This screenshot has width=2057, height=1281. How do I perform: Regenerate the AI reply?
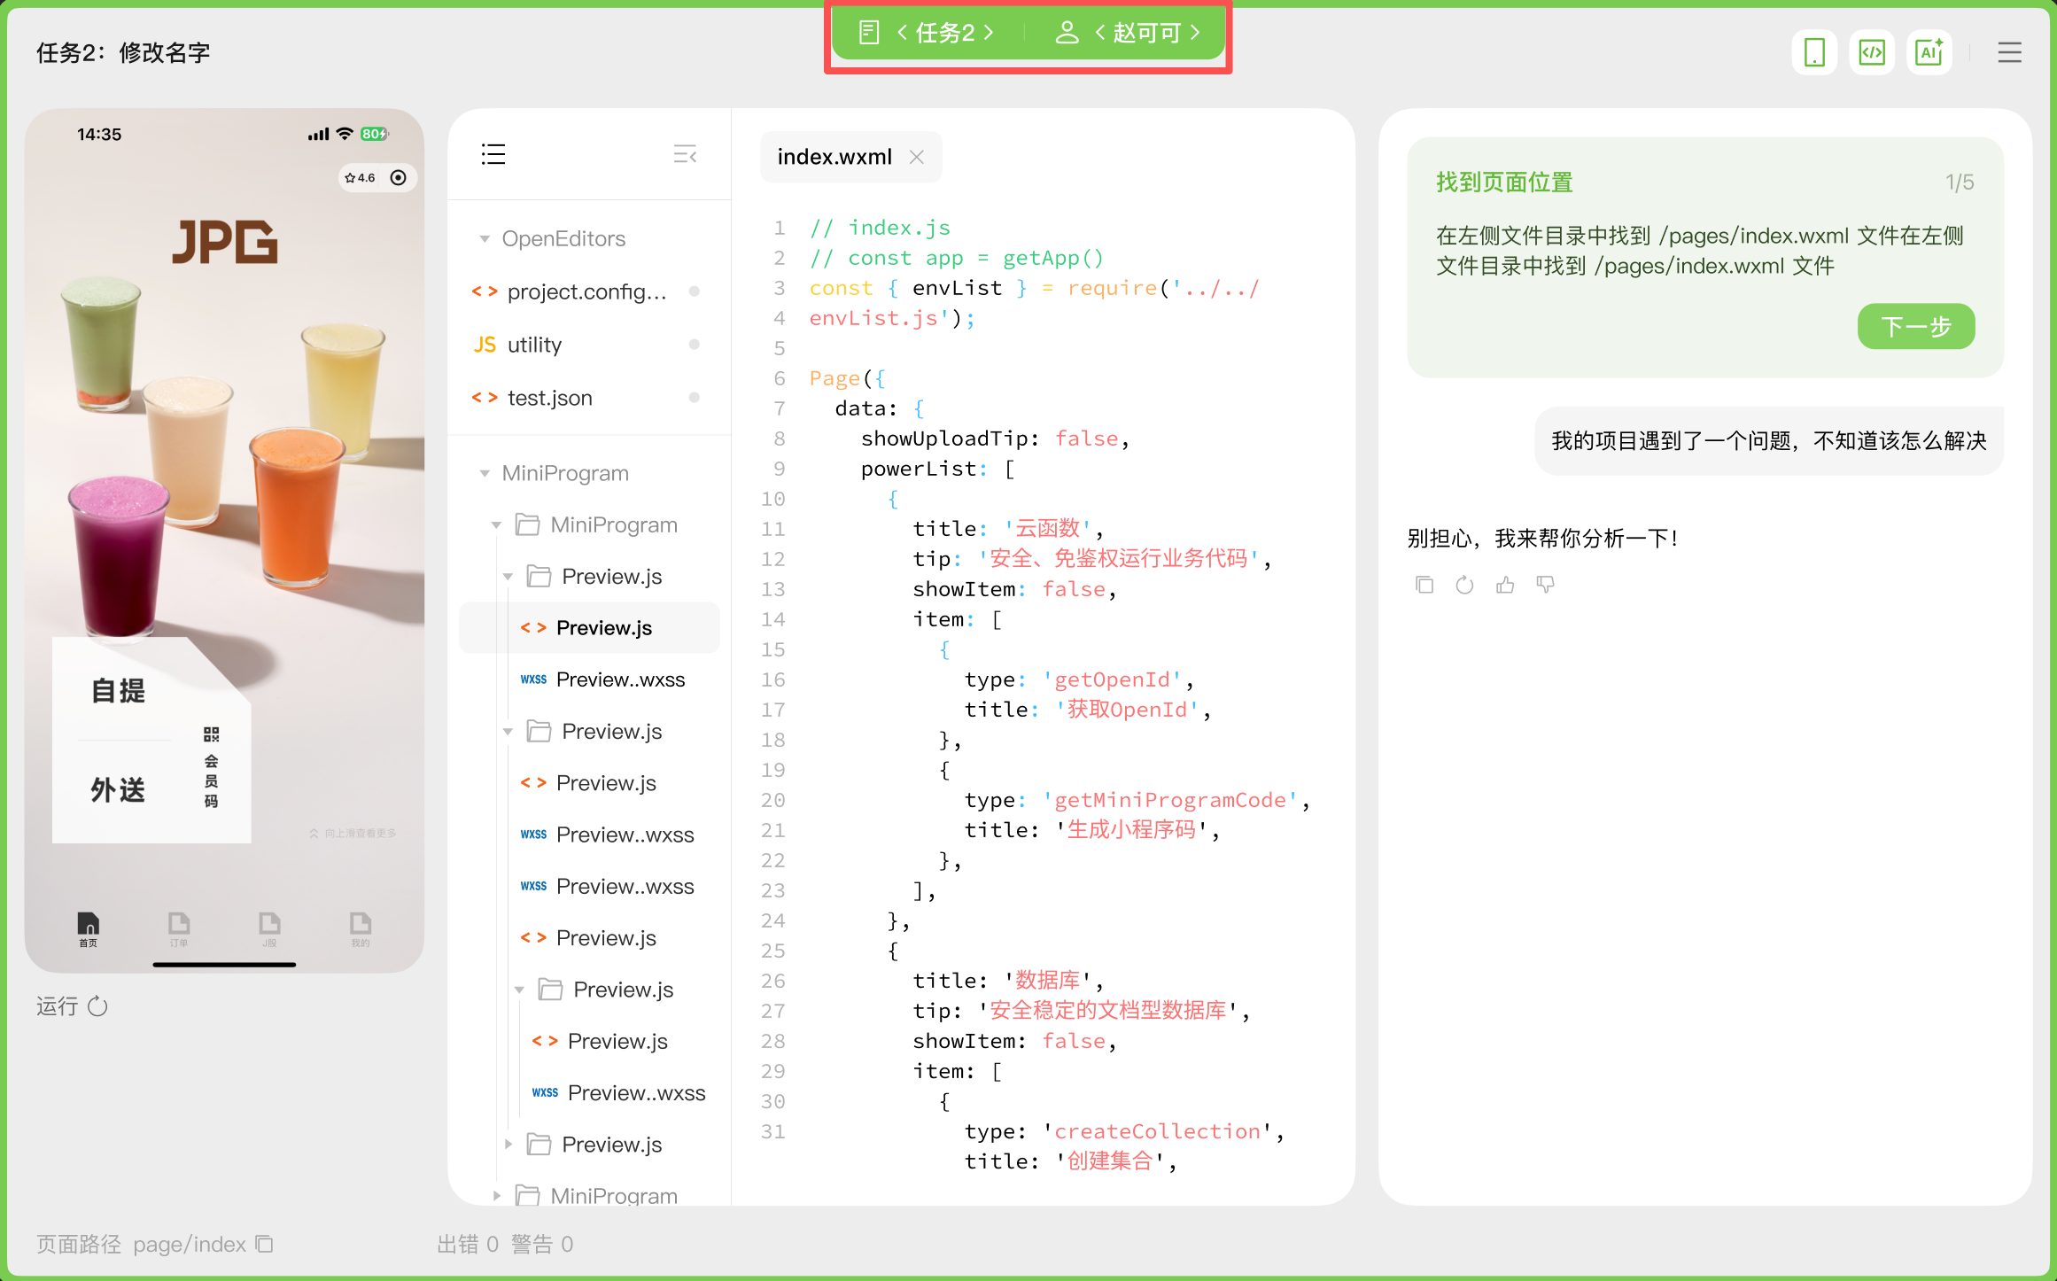click(x=1465, y=585)
